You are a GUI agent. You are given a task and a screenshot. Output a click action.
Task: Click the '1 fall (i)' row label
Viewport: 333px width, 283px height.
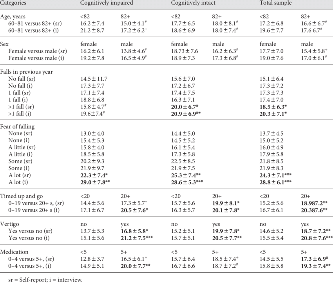[x=18, y=100]
